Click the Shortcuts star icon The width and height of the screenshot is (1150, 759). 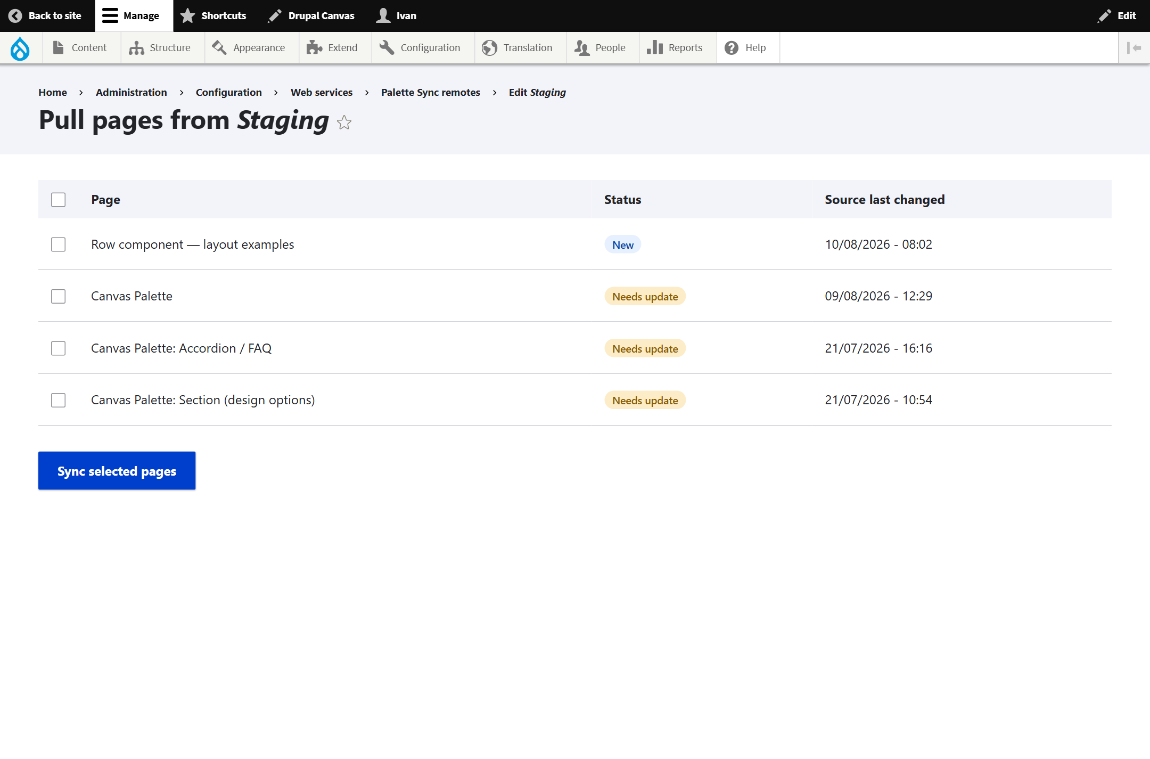click(x=187, y=16)
